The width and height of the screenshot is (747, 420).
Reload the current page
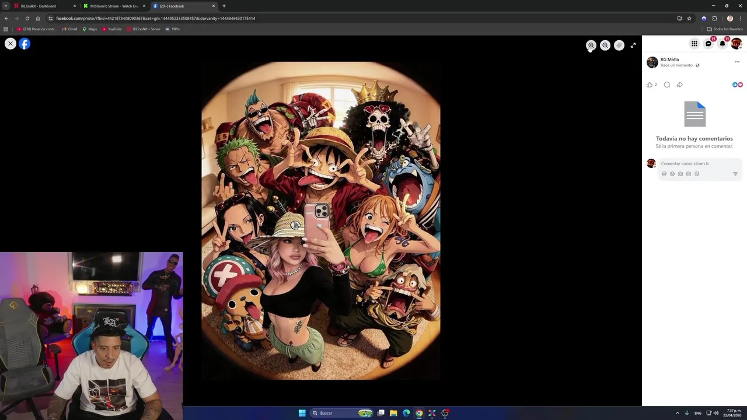click(x=27, y=18)
